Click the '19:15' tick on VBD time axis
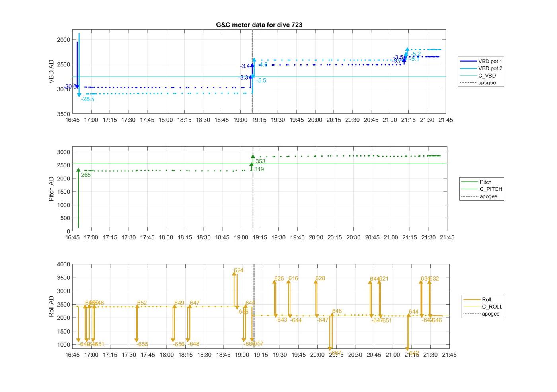Screen dimensions: 557x392 click(x=259, y=120)
